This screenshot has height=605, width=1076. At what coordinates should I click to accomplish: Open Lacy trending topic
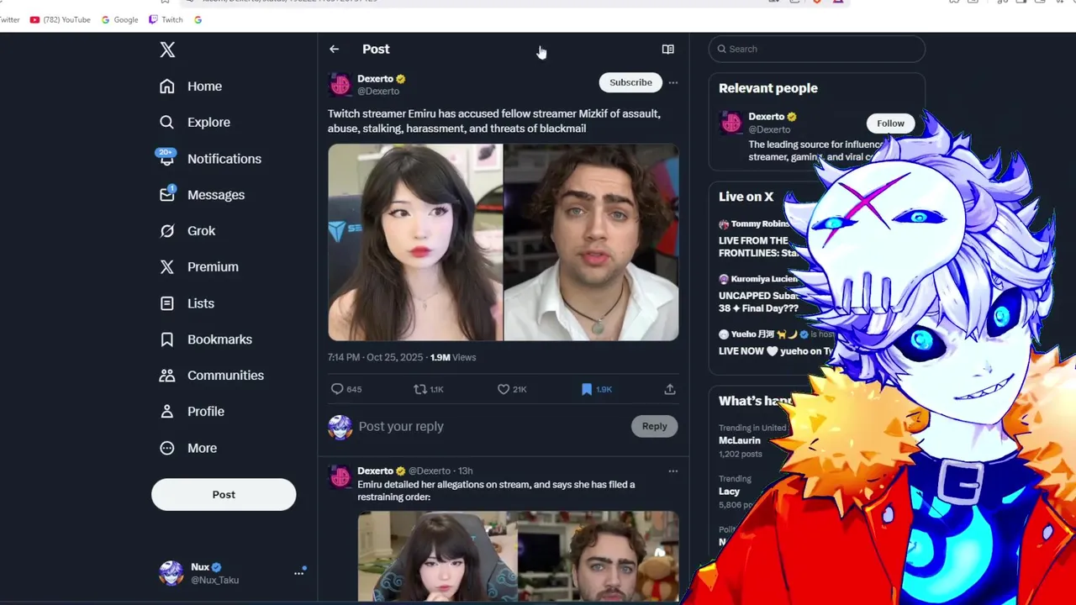729,492
